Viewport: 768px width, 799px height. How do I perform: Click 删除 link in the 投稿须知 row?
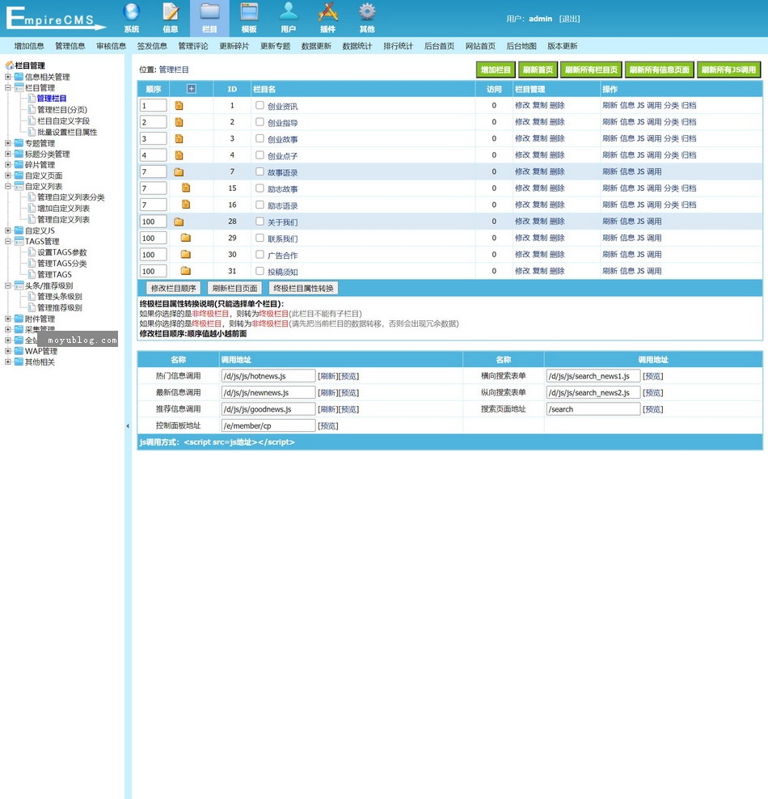(x=557, y=271)
